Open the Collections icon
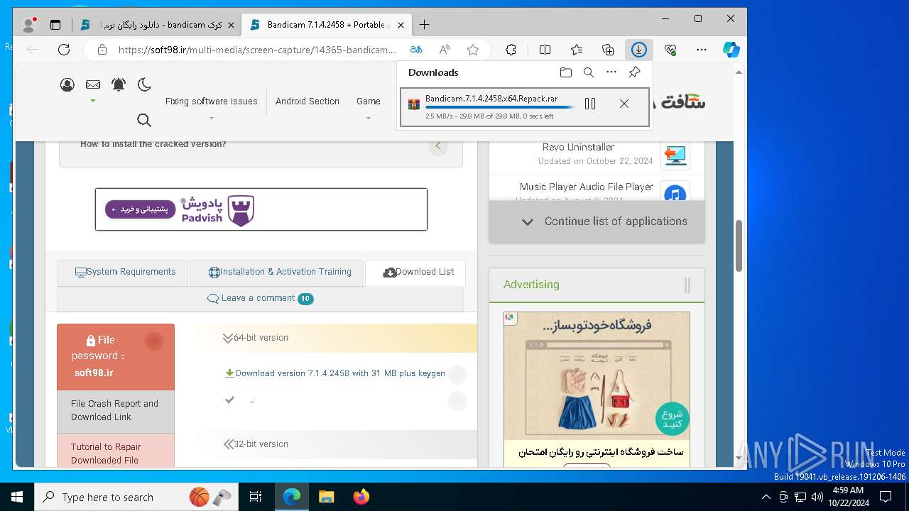Screen dimensions: 909x511 coord(608,50)
